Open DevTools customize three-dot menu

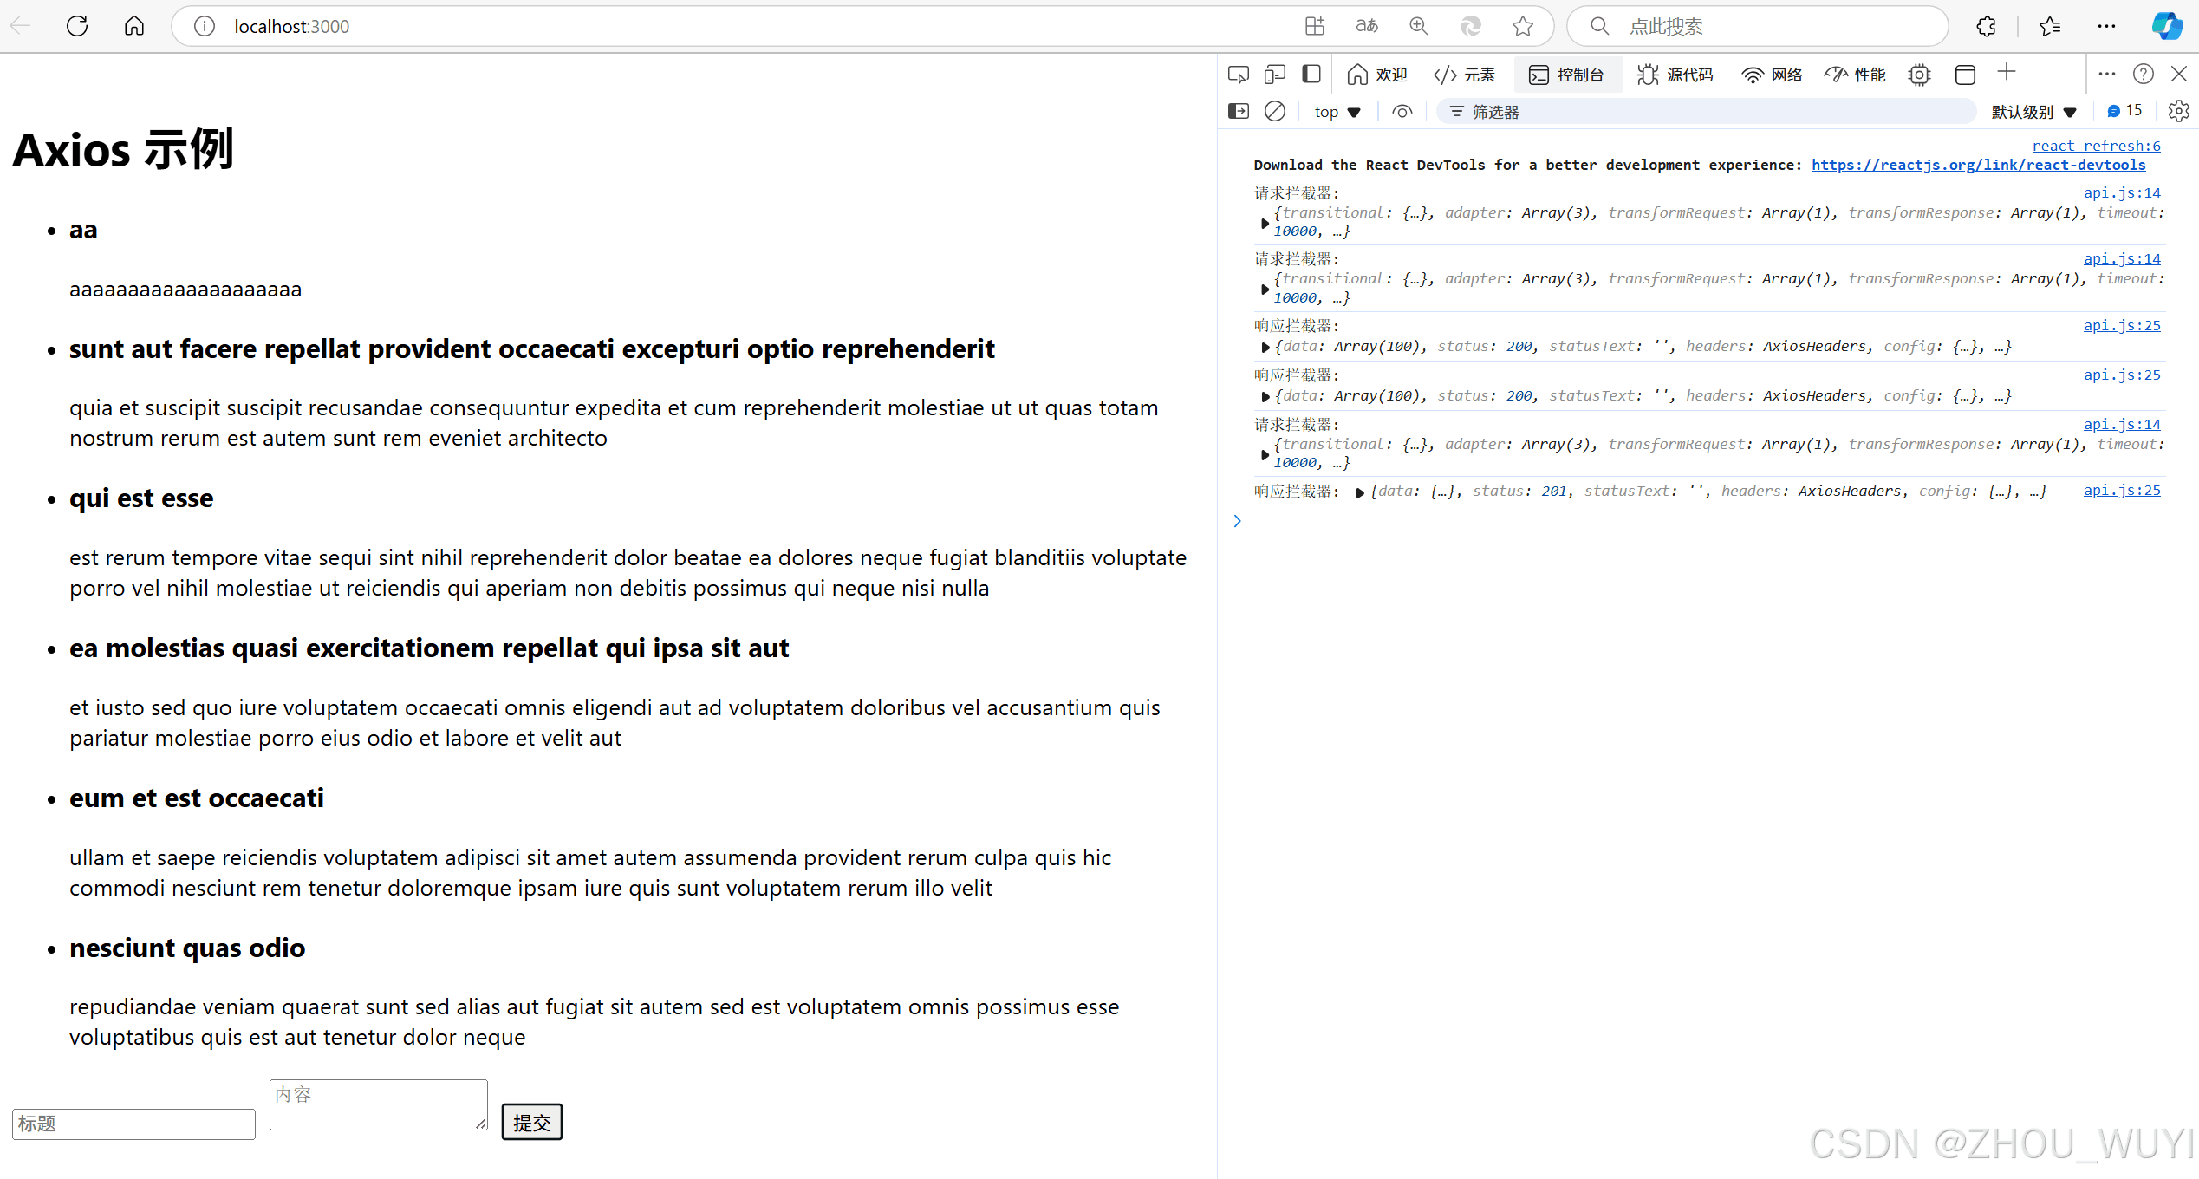2107,75
